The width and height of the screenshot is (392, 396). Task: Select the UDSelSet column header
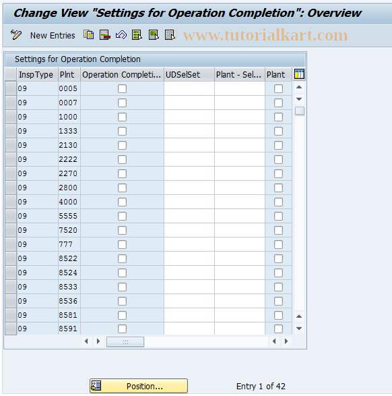(x=189, y=74)
